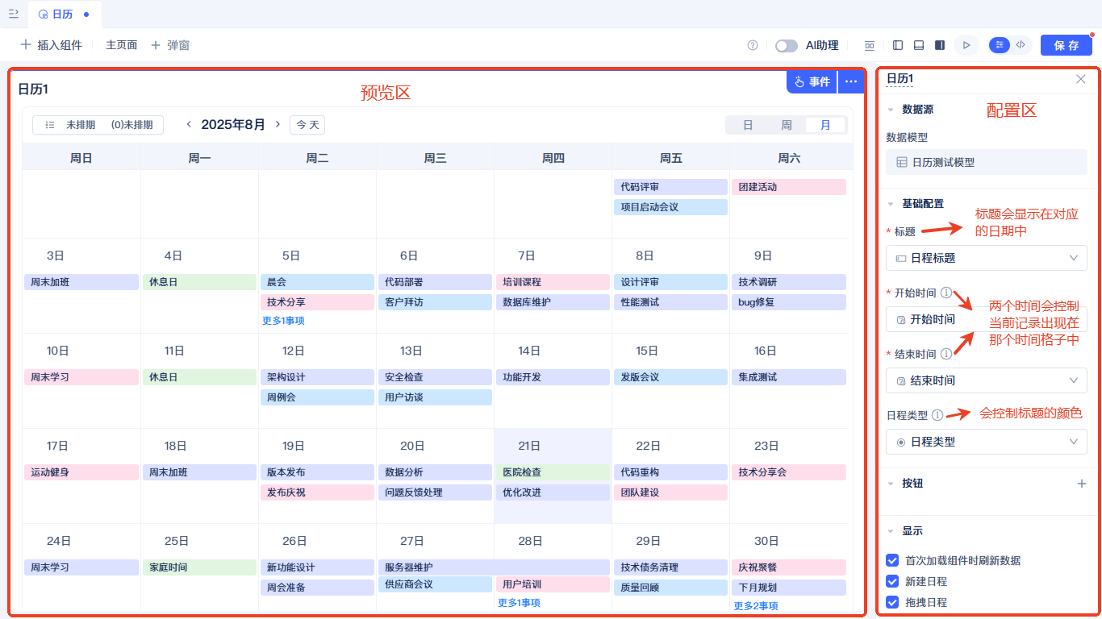Click the sidebar collapse icon beside 日历 tab
This screenshot has height=619, width=1102.
[x=14, y=14]
